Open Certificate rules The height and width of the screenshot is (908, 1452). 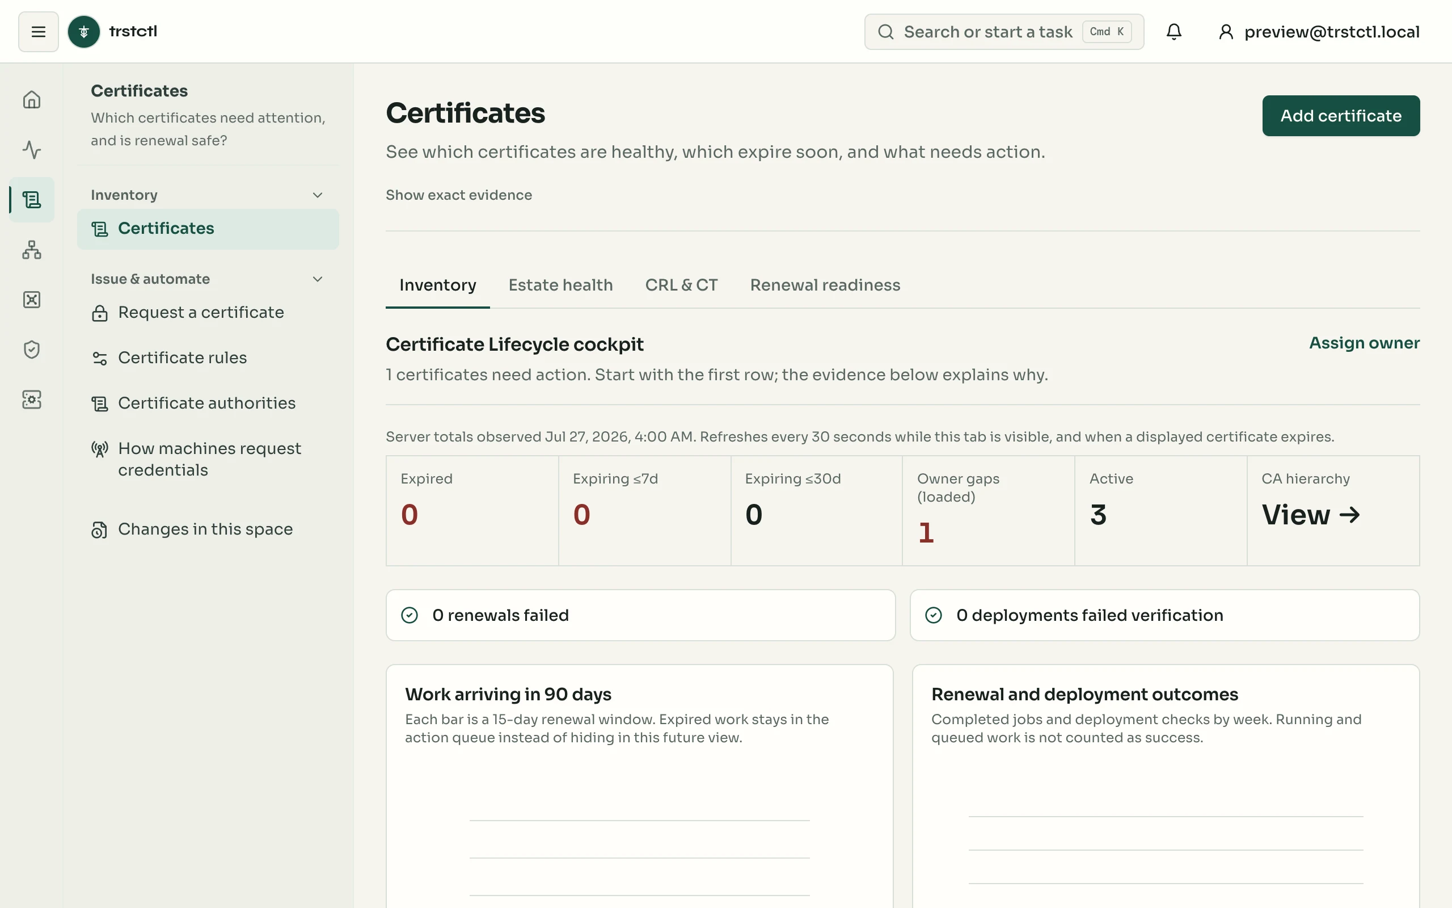pyautogui.click(x=208, y=358)
